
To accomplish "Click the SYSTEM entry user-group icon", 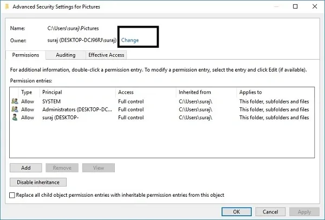I will click(14, 101).
